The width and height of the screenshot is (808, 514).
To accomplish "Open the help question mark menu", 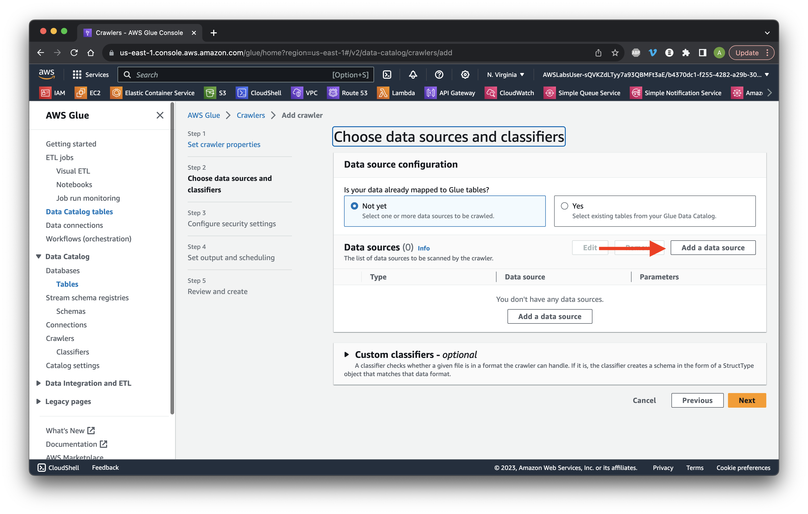I will click(x=439, y=75).
